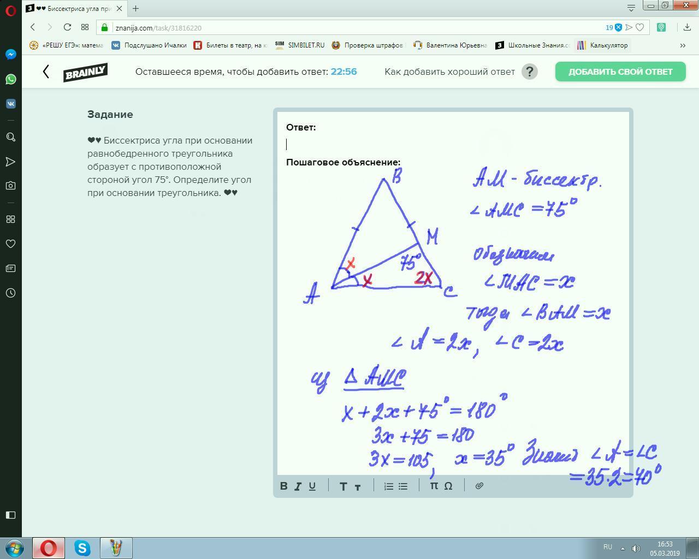Go back to the previous page
This screenshot has width=699, height=559.
point(33,27)
